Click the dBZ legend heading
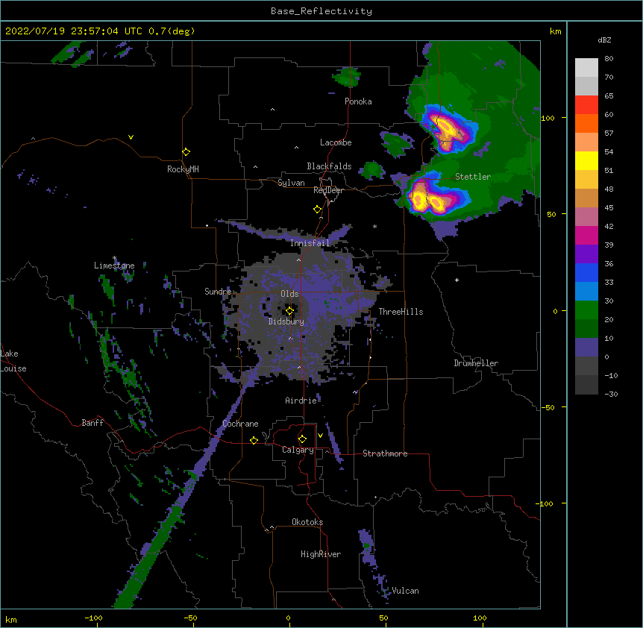643x628 pixels. click(x=604, y=40)
